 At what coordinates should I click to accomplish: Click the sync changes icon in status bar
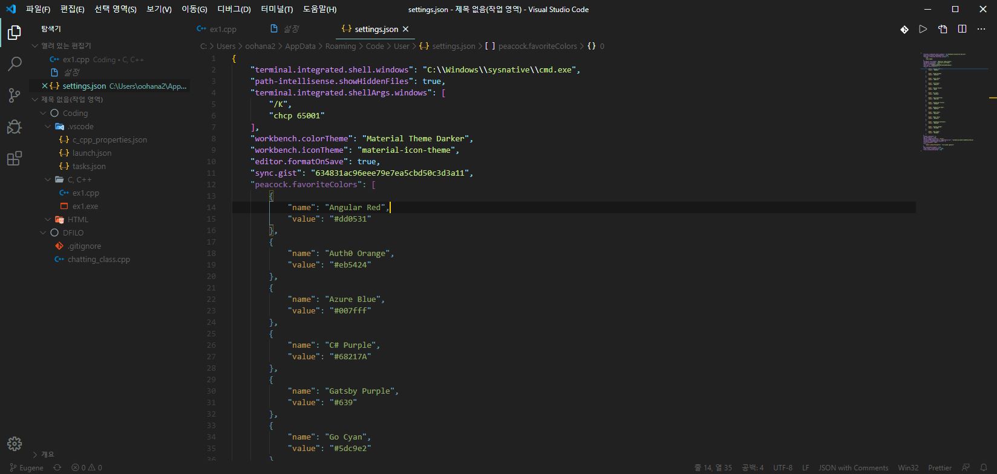(57, 467)
